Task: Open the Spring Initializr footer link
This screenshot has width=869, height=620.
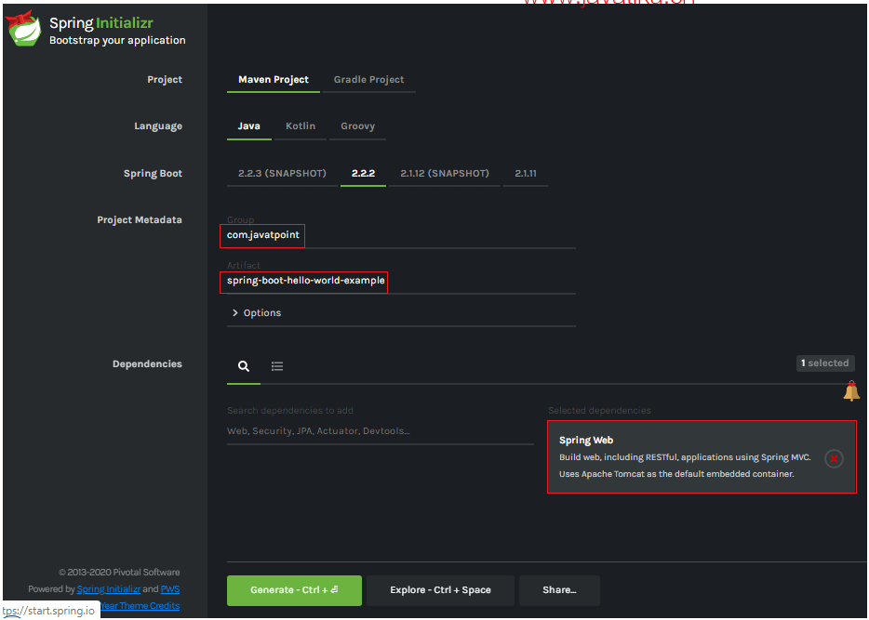Action: coord(109,589)
